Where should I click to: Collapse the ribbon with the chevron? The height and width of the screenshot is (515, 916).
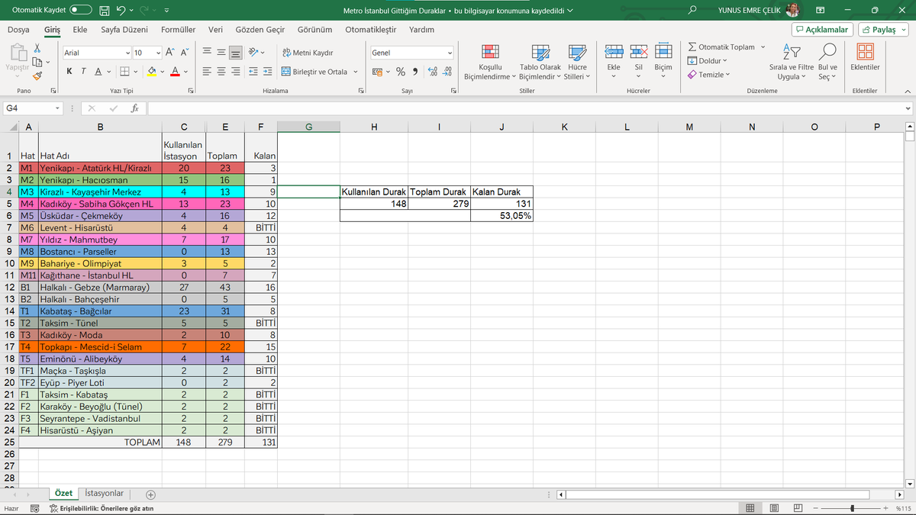pyautogui.click(x=907, y=91)
